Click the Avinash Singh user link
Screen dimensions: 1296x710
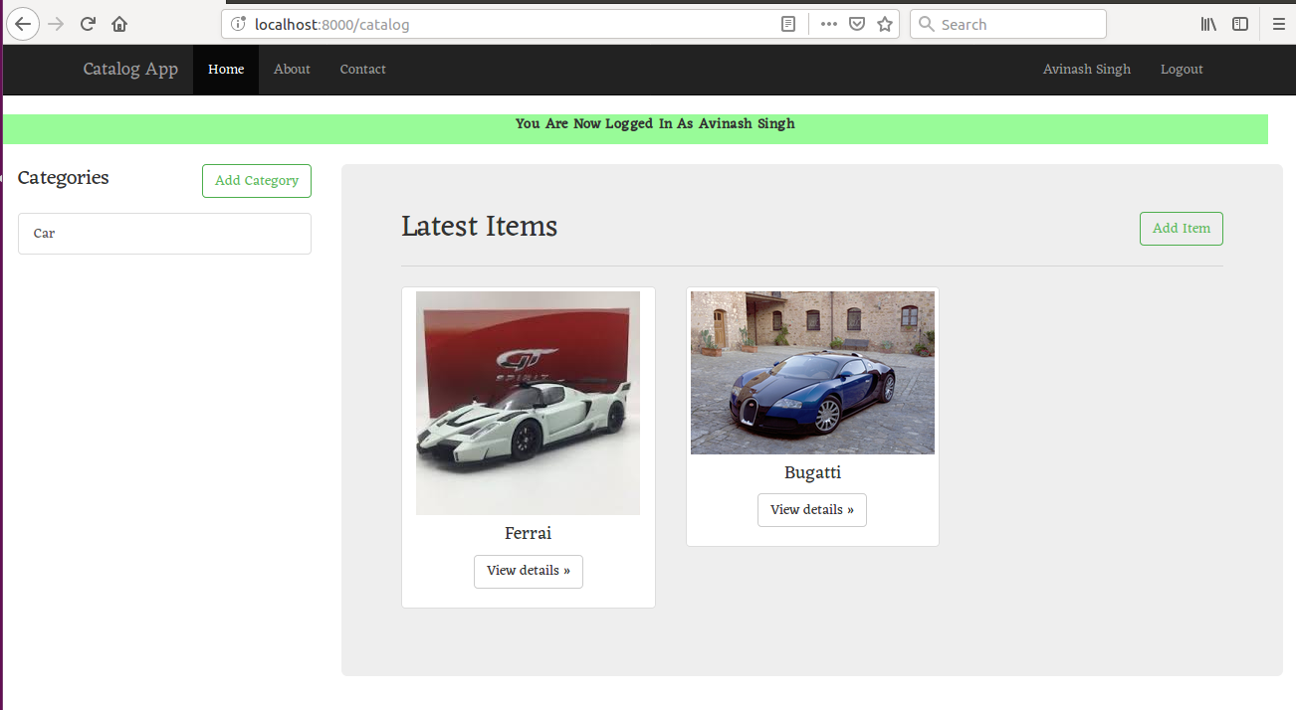1087,70
